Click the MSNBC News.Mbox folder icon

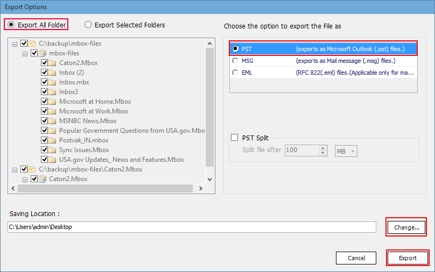tap(53, 121)
